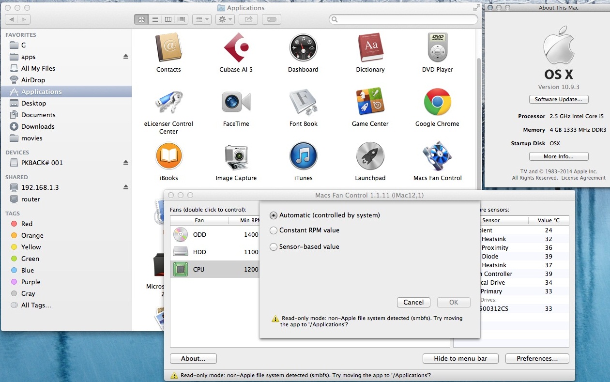Click the Finder Share button

(x=248, y=19)
